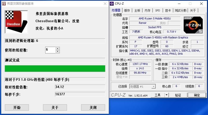The image size is (208, 115).
Task: Expand the 工具 dropdown arrow
Action: [x=166, y=95]
